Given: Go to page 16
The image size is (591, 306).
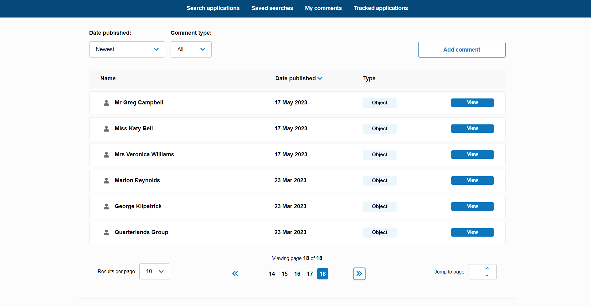Looking at the screenshot, I should pos(297,274).
